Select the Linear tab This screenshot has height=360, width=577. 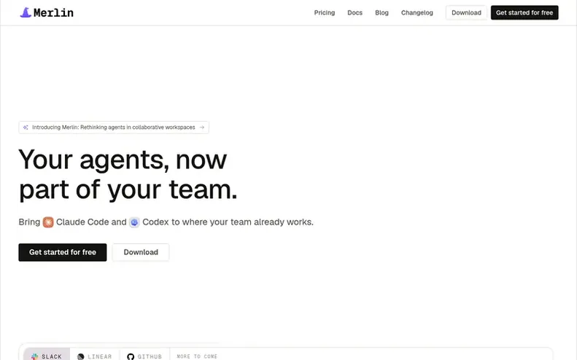tap(95, 355)
